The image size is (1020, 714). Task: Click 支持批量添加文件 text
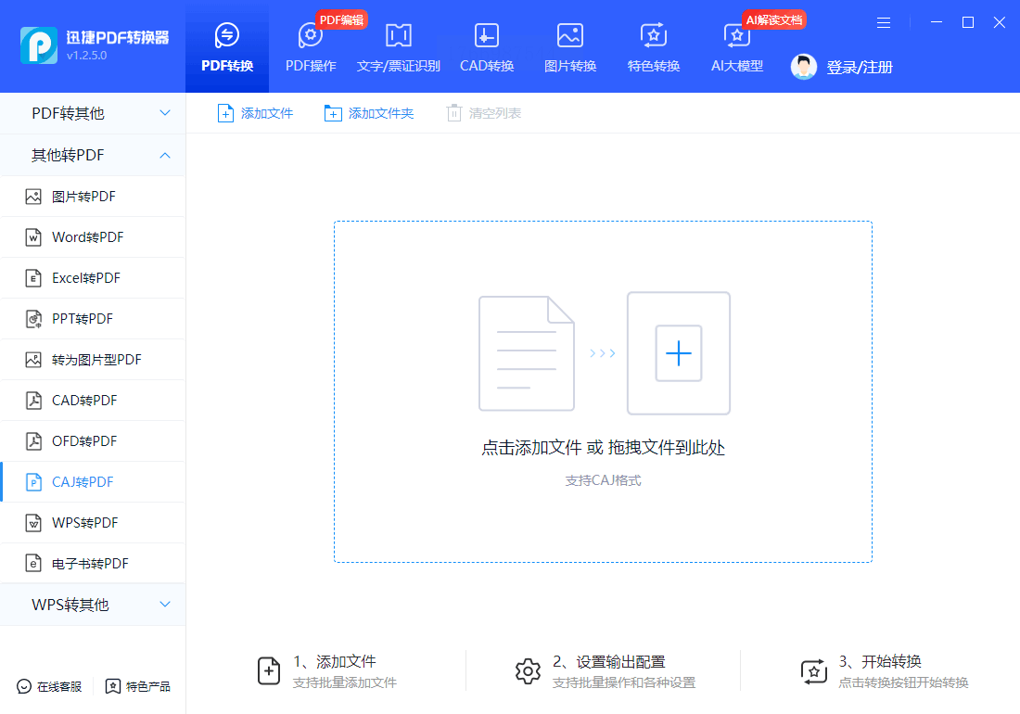tap(345, 682)
